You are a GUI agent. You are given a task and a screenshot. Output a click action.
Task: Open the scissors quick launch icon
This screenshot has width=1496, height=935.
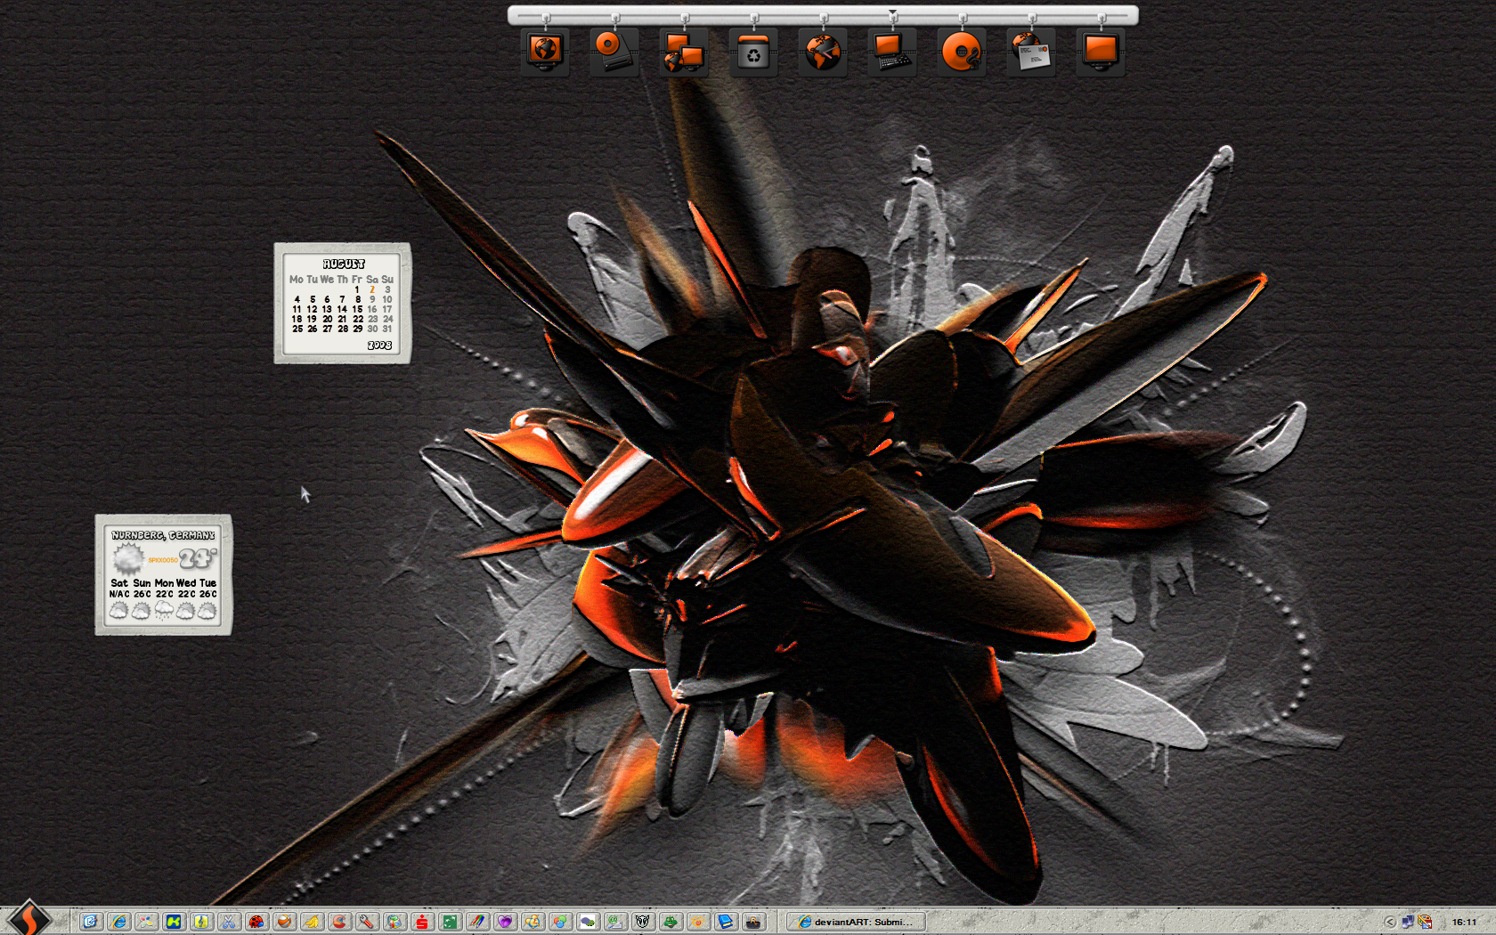coord(228,922)
